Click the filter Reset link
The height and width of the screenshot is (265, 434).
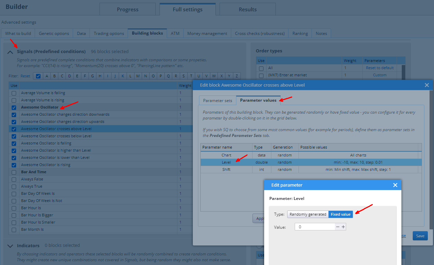(x=25, y=76)
